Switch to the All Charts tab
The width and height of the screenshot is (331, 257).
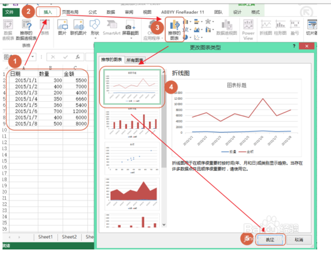click(135, 60)
